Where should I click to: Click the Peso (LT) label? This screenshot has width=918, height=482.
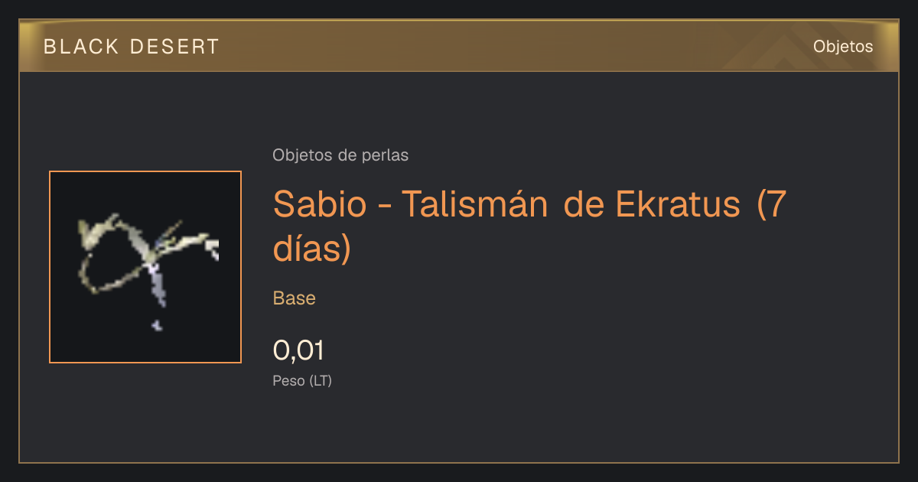(x=302, y=380)
